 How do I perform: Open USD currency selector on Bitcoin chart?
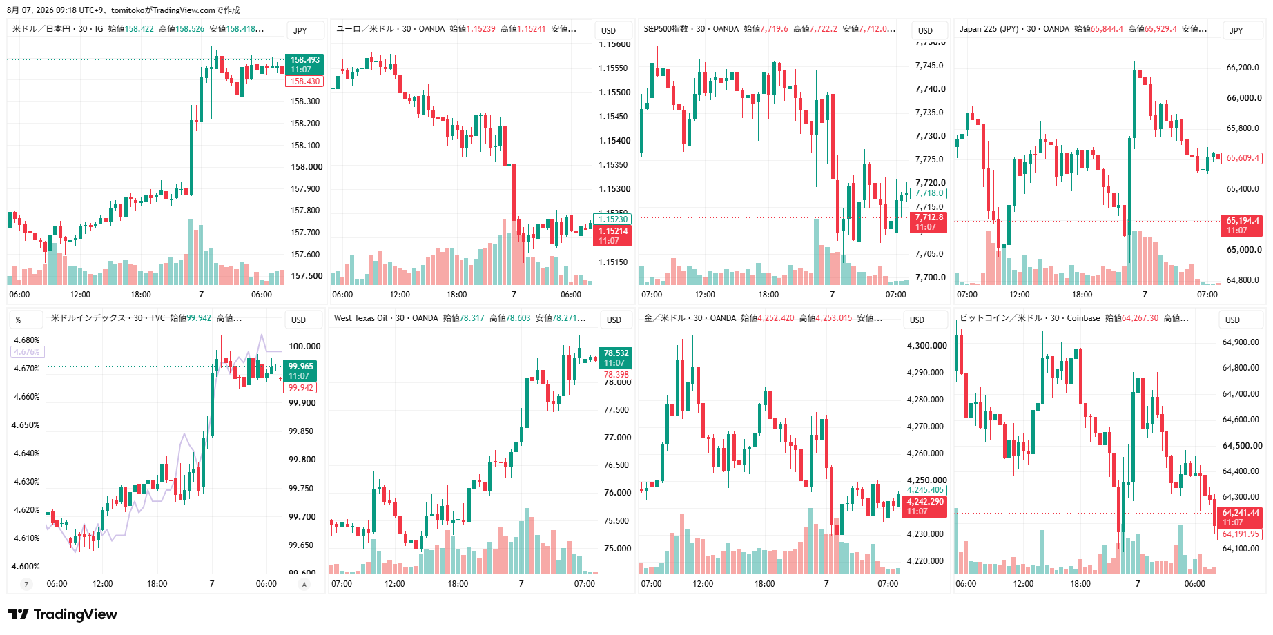point(1232,320)
